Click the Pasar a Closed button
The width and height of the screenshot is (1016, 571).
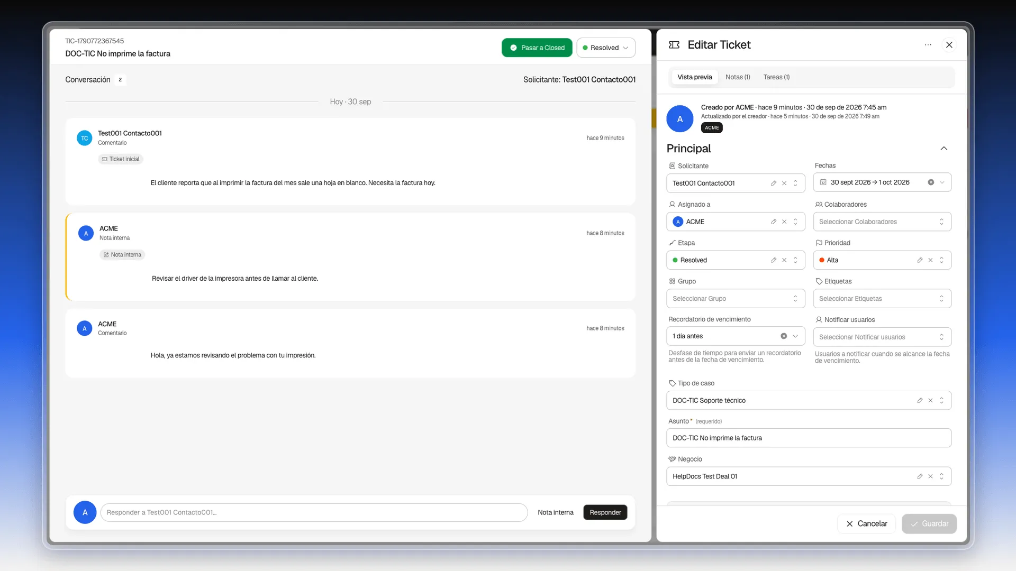tap(537, 48)
